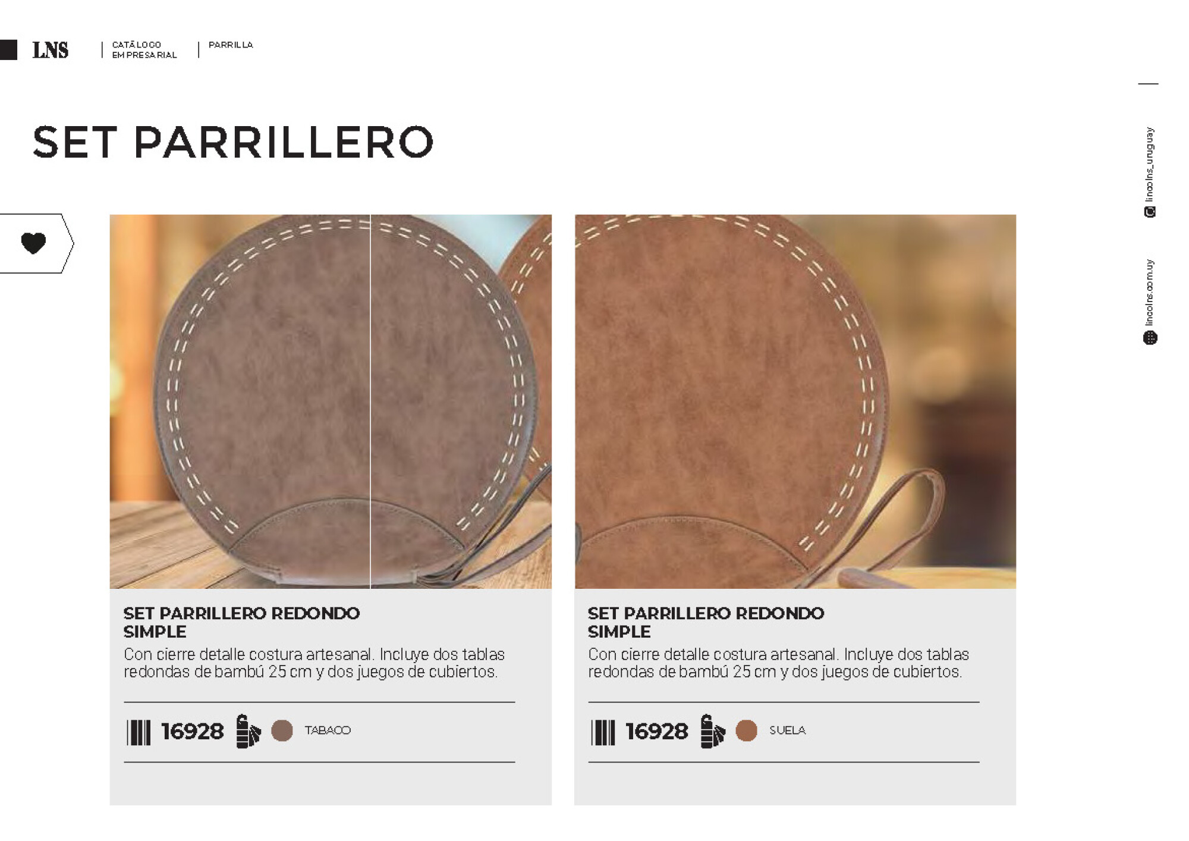Click the heart favorite icon

point(33,243)
